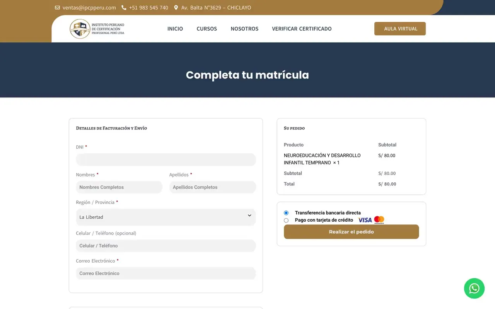The image size is (495, 309).
Task: Click the Instituto Peruano de Certificación logo
Action: (97, 29)
